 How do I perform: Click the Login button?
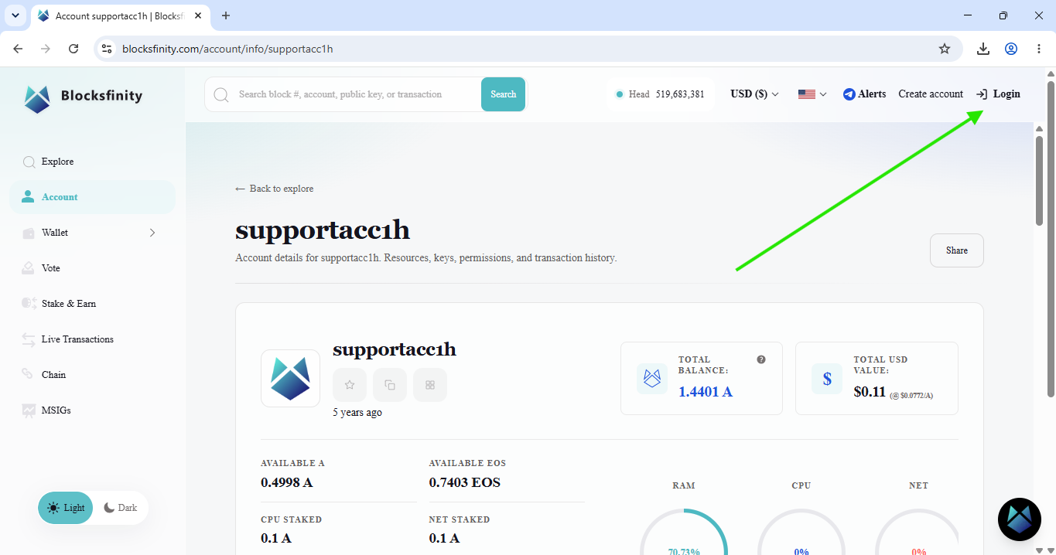pyautogui.click(x=998, y=94)
